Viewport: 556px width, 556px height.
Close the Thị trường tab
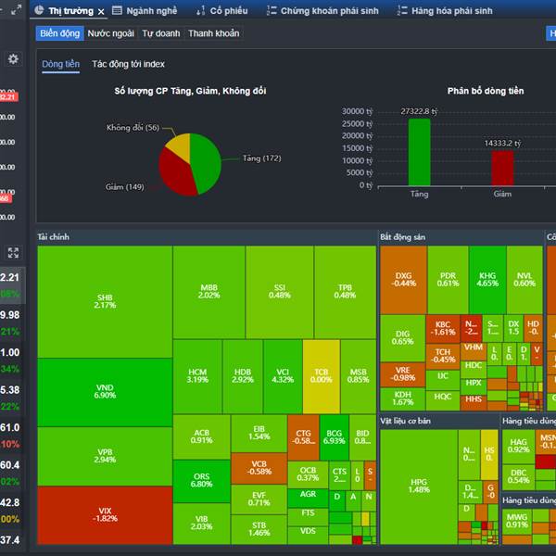[x=101, y=12]
